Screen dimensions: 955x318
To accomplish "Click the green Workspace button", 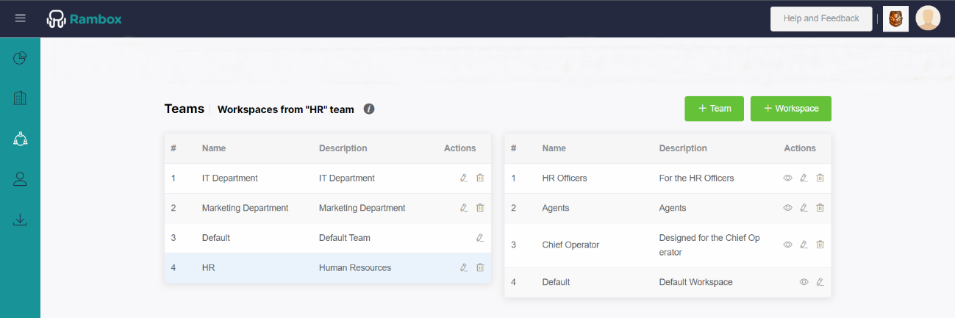I will 790,109.
